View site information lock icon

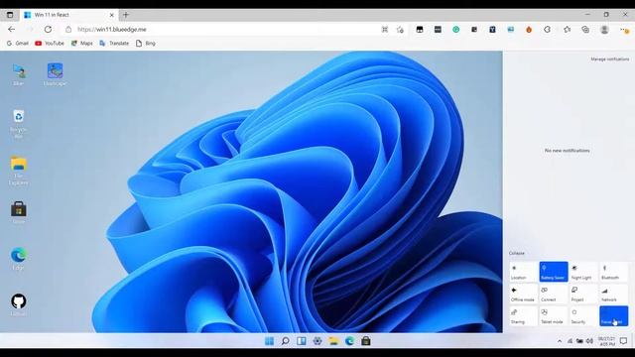point(68,29)
